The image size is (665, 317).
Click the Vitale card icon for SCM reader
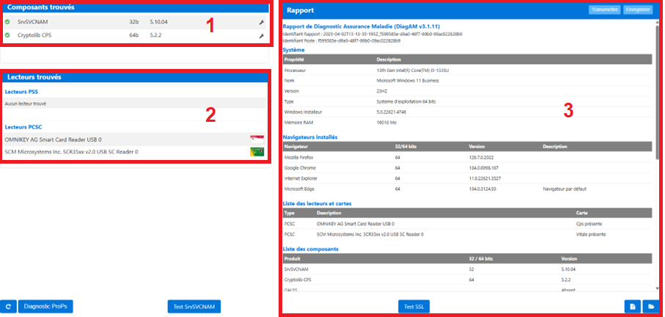(x=257, y=152)
